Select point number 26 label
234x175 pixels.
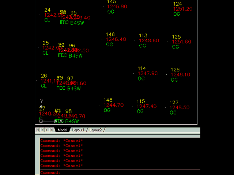pyautogui.click(x=44, y=76)
